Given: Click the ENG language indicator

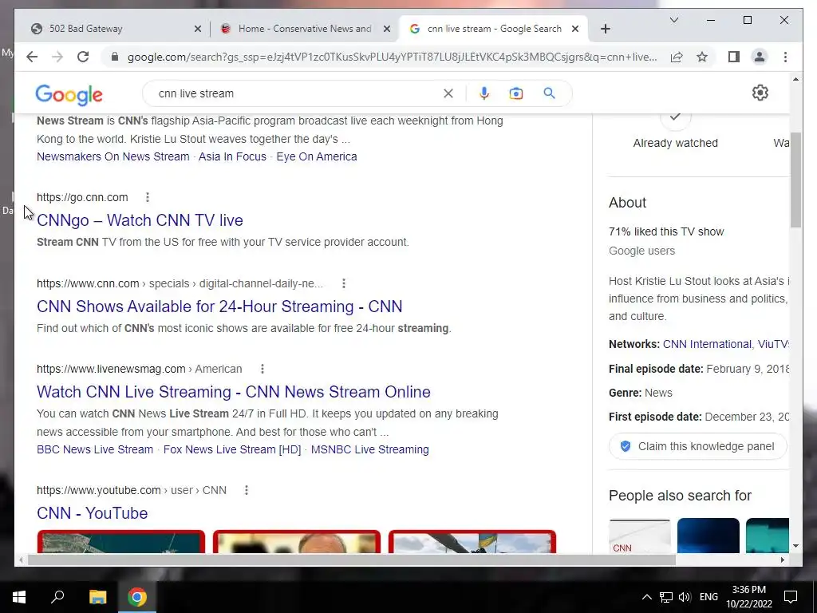Looking at the screenshot, I should pos(708,597).
